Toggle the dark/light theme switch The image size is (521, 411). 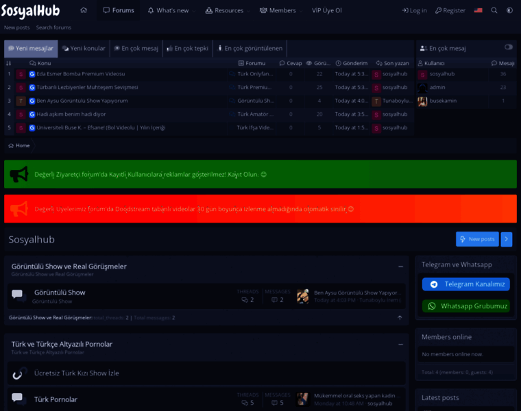[x=509, y=10]
